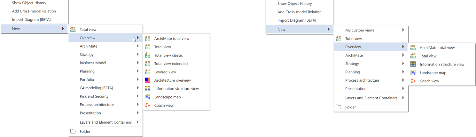Click Folder icon in menu containing Portfolio
476x137 pixels.
tap(73, 131)
